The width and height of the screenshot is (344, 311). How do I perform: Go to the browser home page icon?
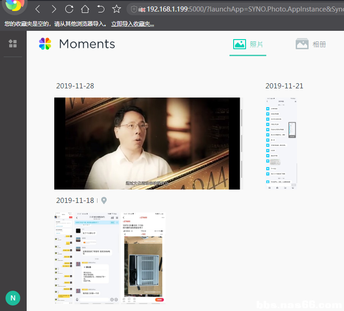point(85,9)
